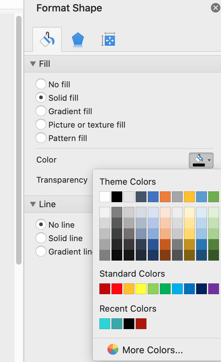Click the vertical scrollbar on the left

tap(19, 134)
